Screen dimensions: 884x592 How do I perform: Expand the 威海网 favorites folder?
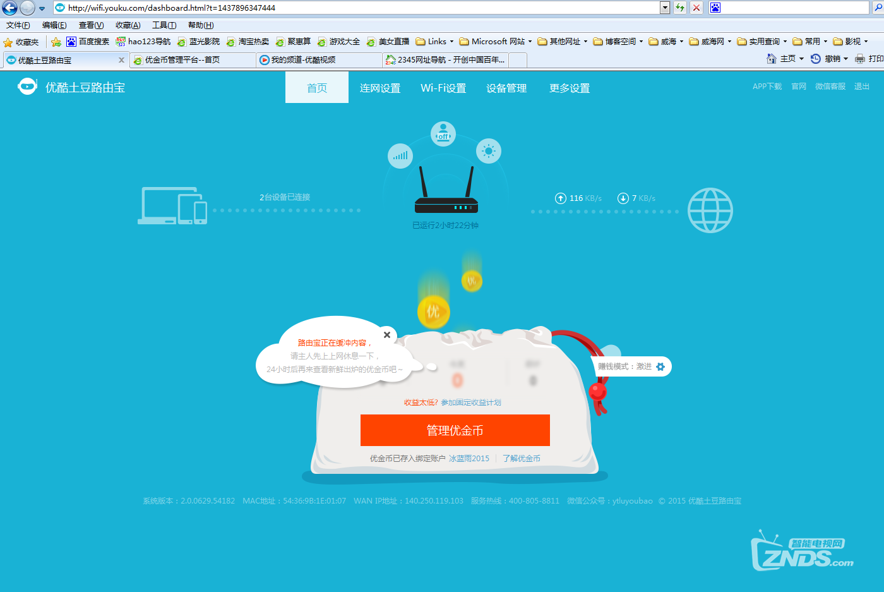click(x=710, y=42)
